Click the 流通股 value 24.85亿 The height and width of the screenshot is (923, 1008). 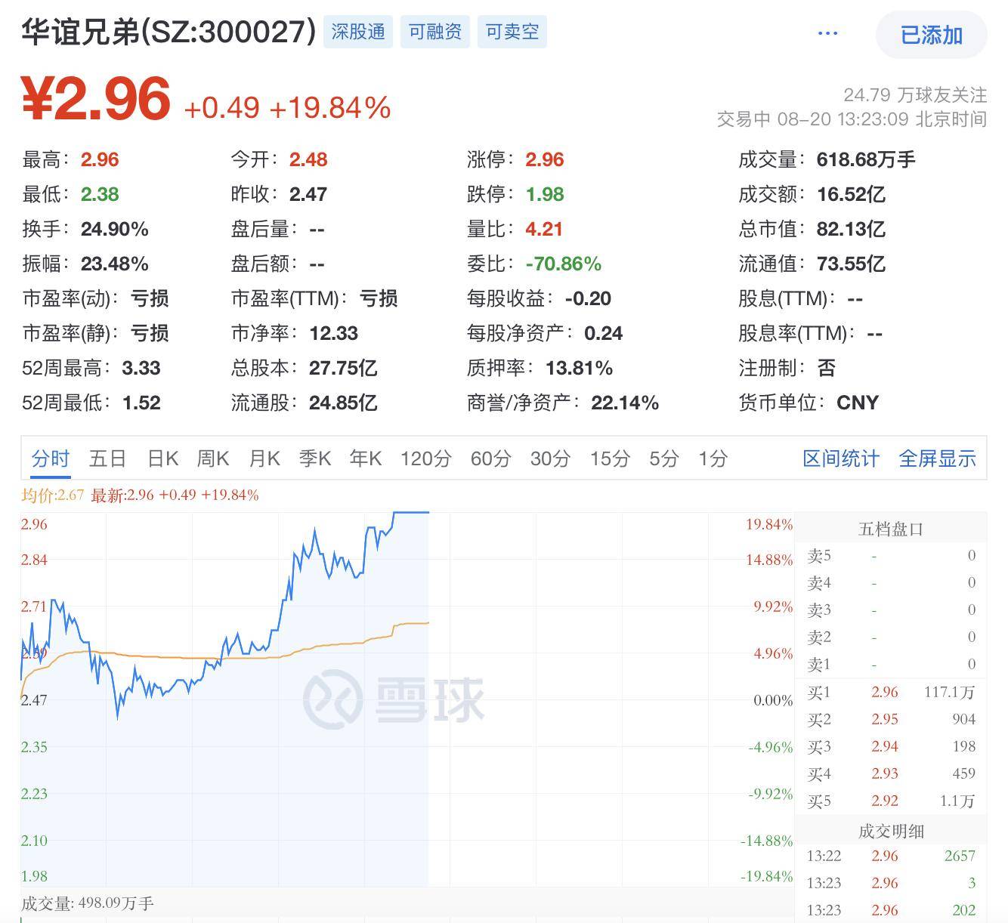point(343,403)
